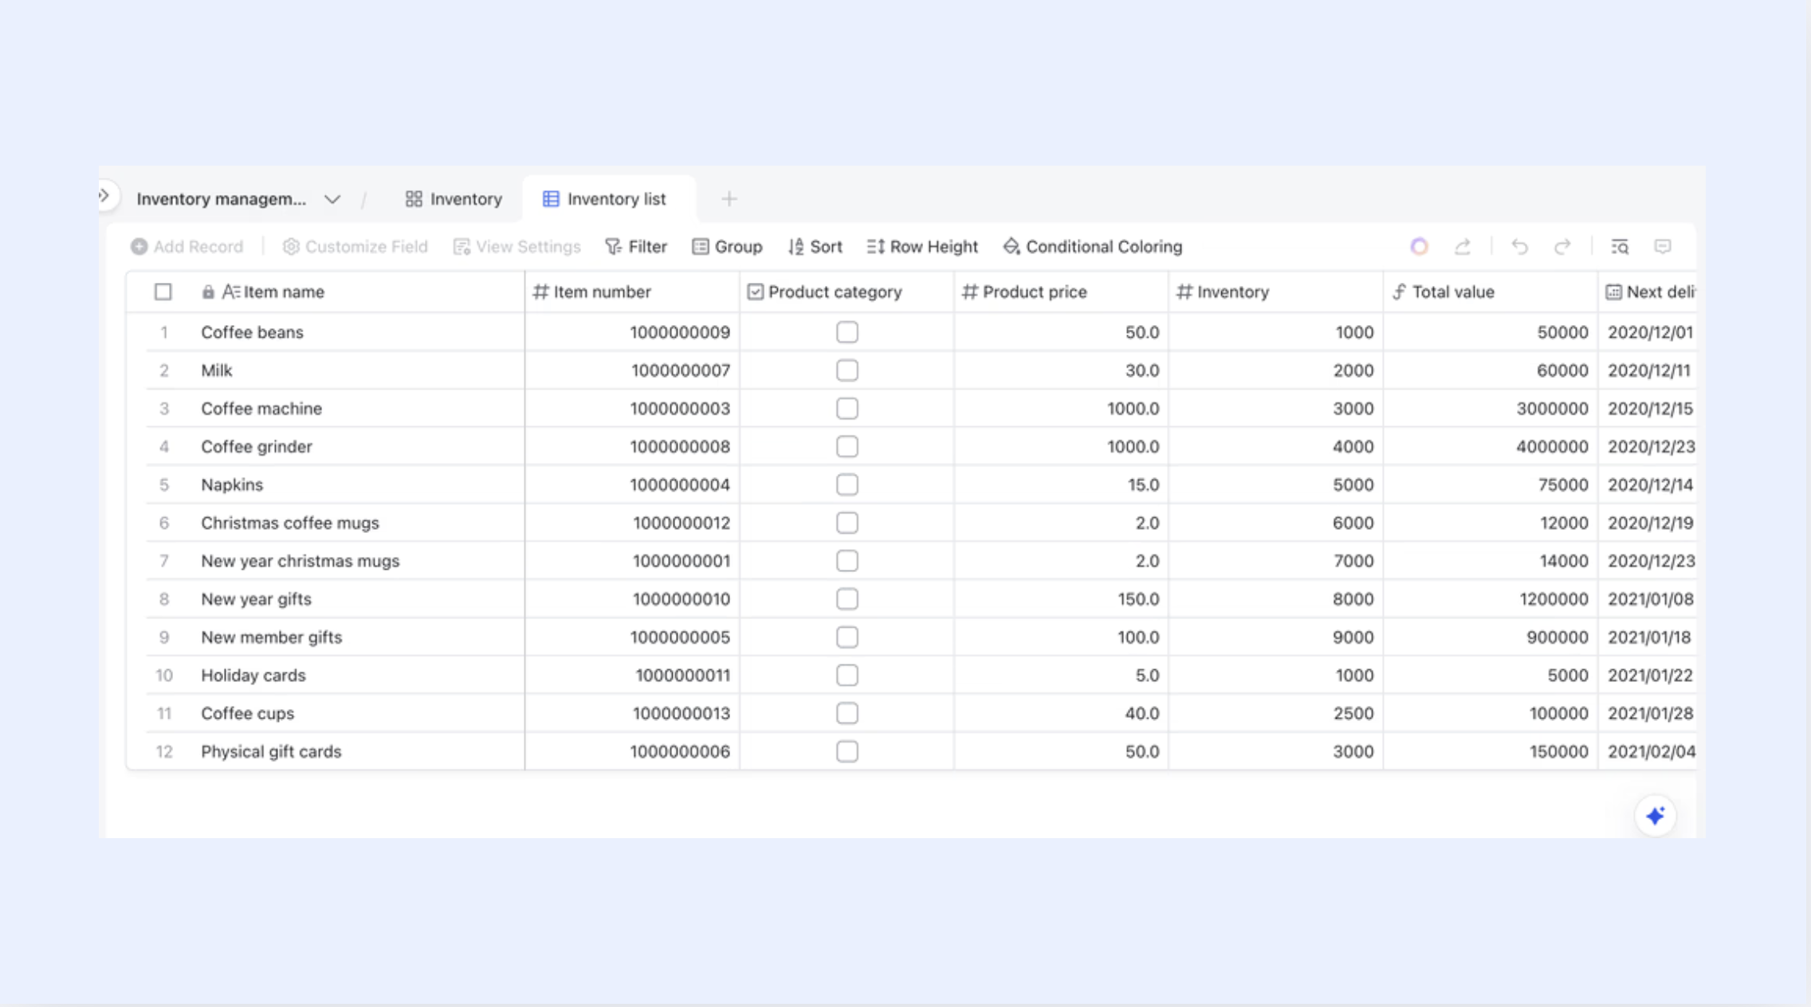Open Customize Field settings

coord(355,247)
